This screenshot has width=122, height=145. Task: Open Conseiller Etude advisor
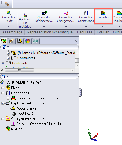tap(9, 17)
